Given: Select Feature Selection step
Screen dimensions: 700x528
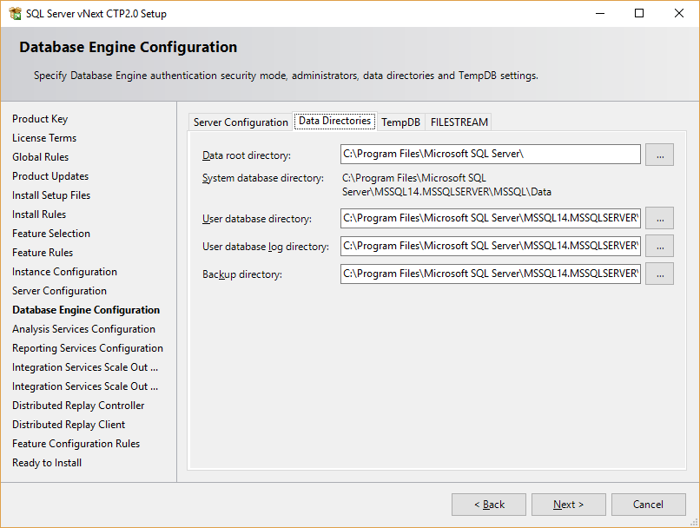Looking at the screenshot, I should [51, 234].
